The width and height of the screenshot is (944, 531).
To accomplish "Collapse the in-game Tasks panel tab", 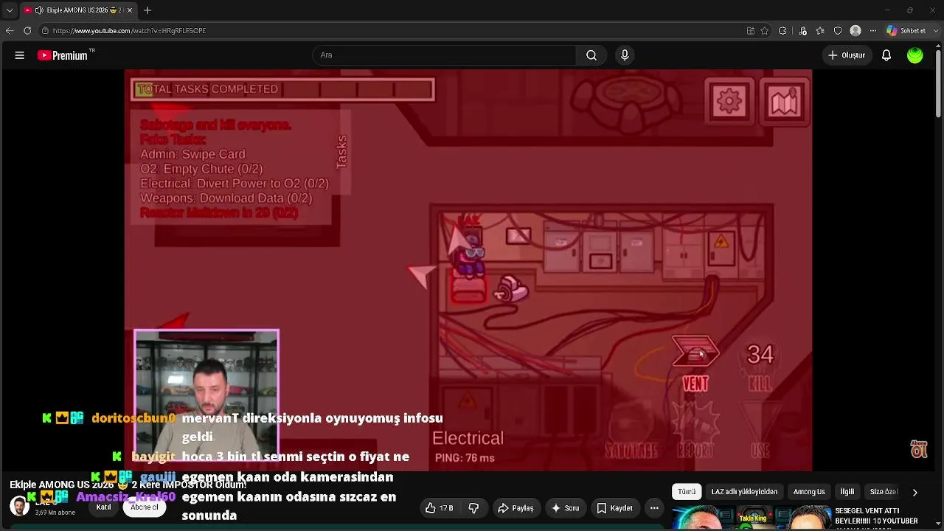I will [341, 151].
